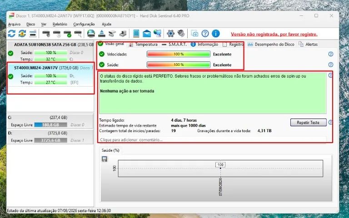This screenshot has width=349, height=218.
Task: Switch to the Temperatura tab
Action: click(144, 45)
